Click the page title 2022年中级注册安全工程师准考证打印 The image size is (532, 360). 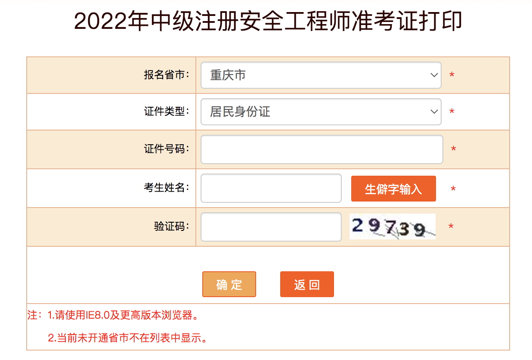266,20
